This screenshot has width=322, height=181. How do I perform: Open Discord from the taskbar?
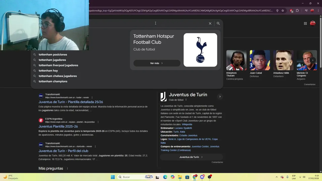coord(202,177)
